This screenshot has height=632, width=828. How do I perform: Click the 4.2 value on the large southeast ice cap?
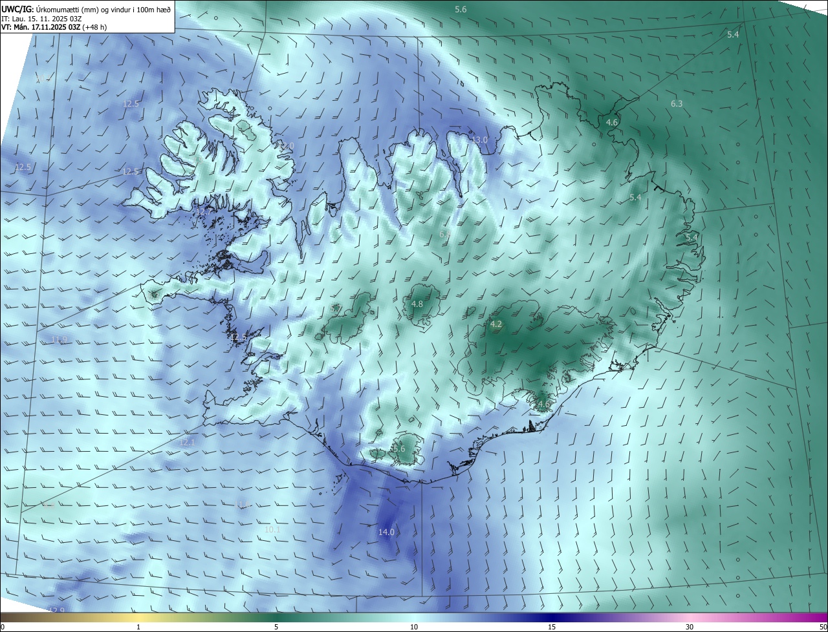point(496,324)
